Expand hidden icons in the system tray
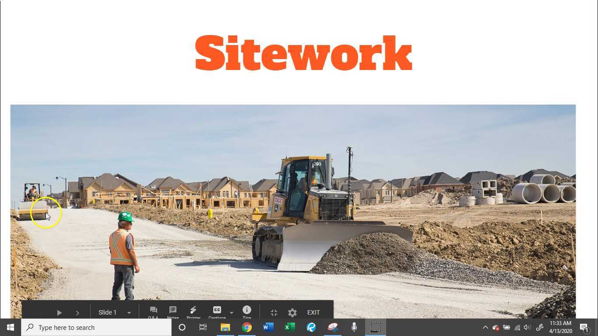The image size is (598, 336). [x=485, y=327]
